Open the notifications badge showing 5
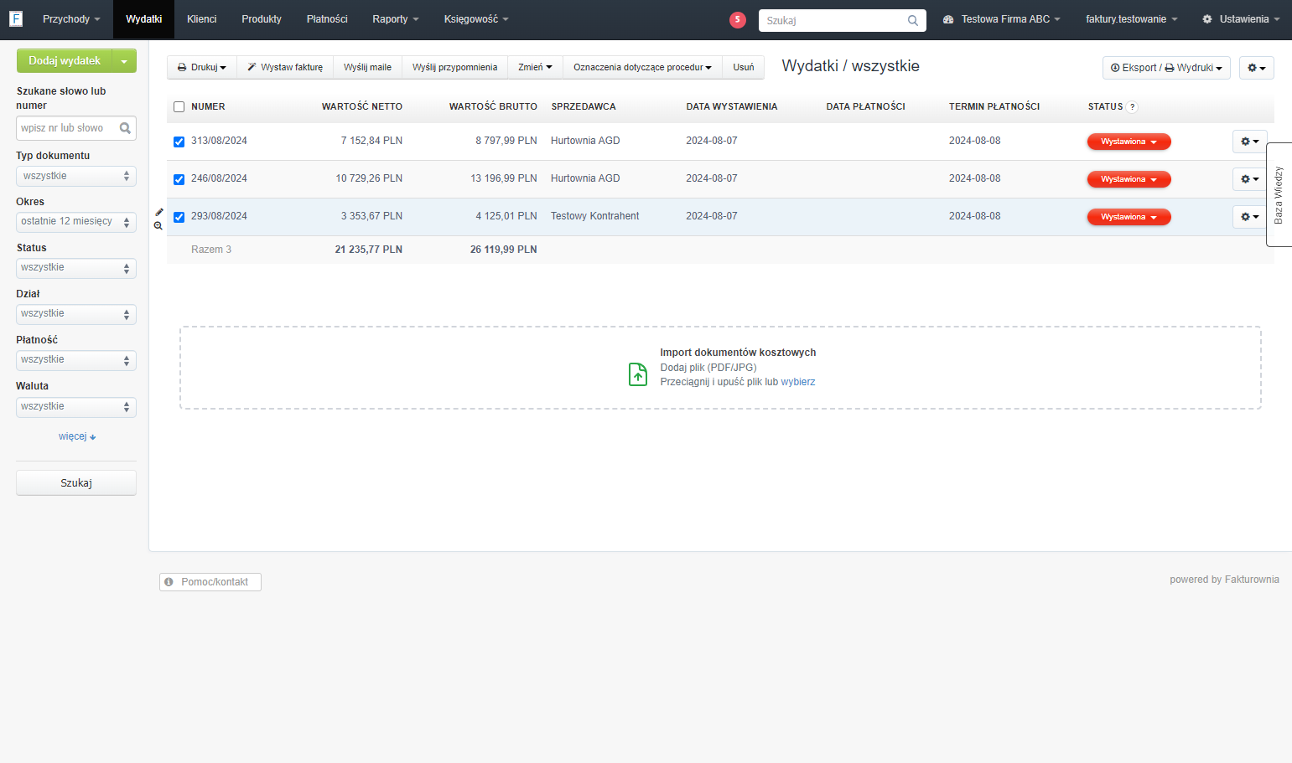The height and width of the screenshot is (763, 1292). pos(738,20)
